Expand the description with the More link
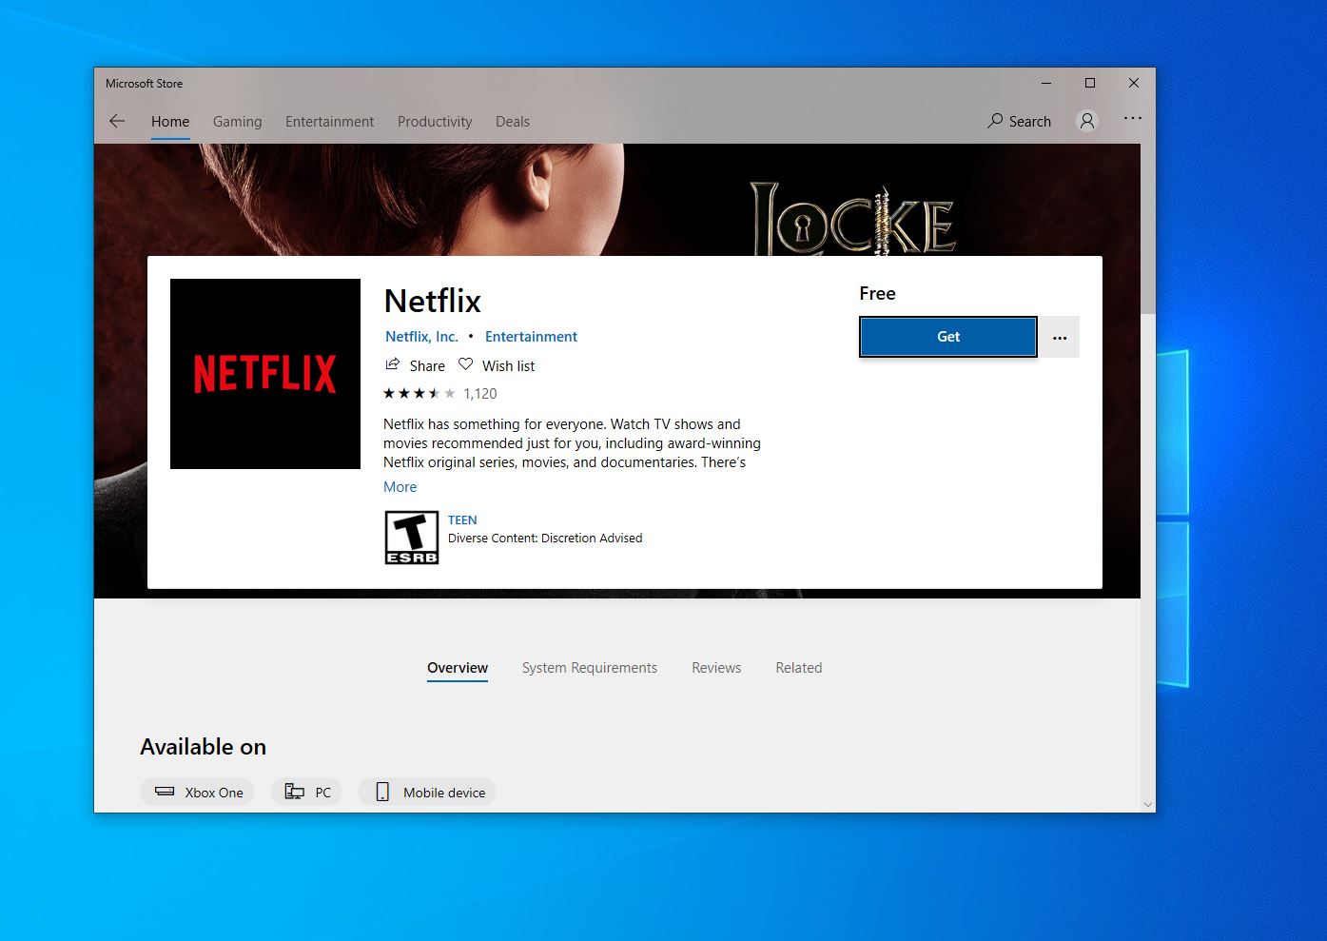This screenshot has width=1327, height=941. (x=400, y=486)
